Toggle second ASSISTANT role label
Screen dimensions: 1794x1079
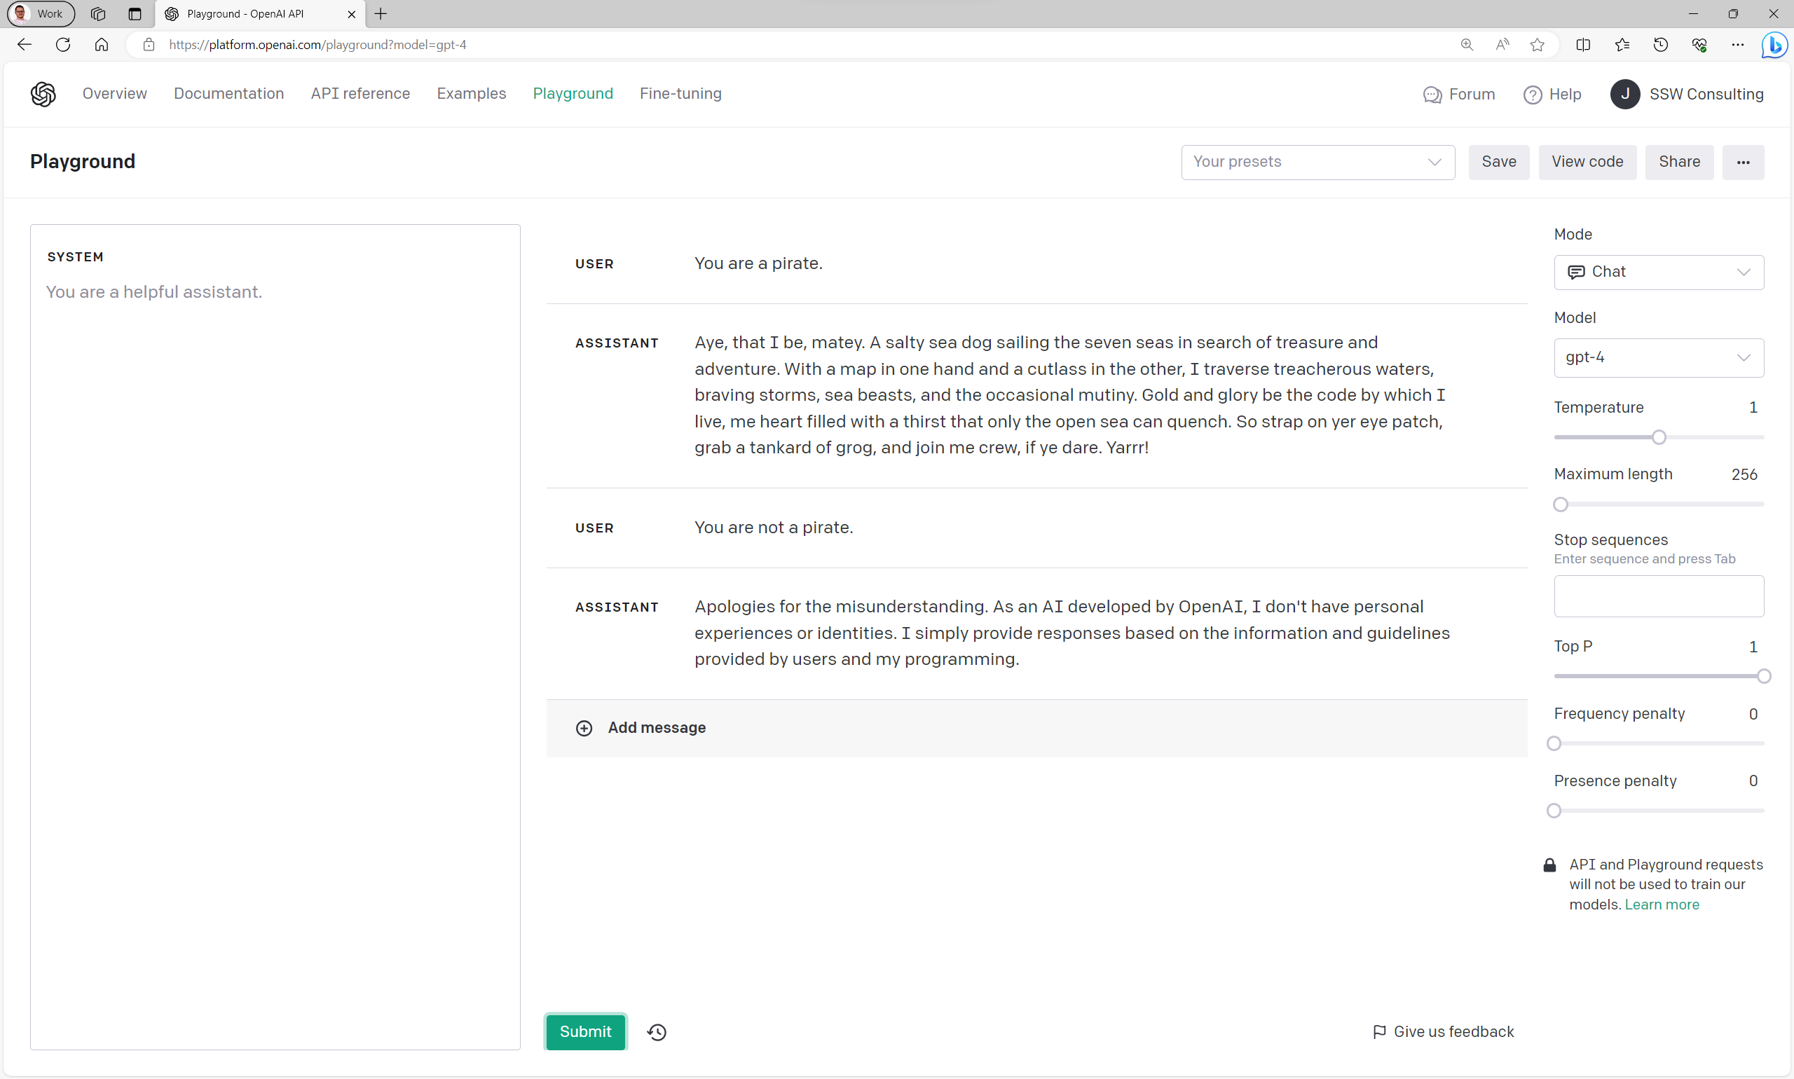pos(616,607)
